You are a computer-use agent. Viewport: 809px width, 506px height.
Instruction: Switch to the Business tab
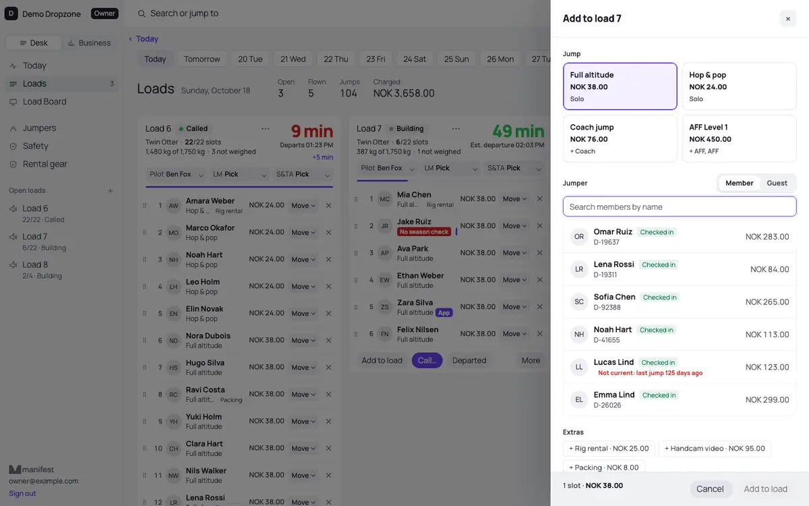click(x=89, y=43)
